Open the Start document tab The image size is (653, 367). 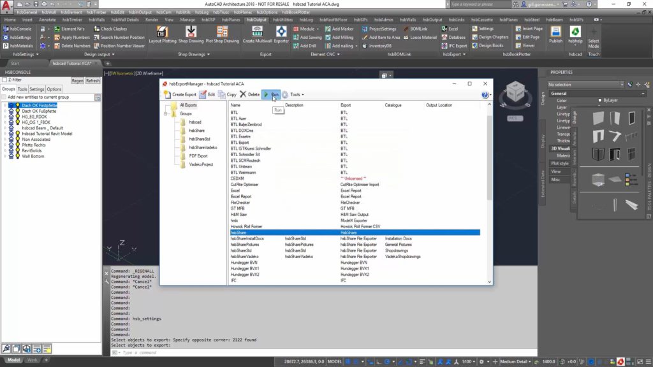(x=15, y=63)
